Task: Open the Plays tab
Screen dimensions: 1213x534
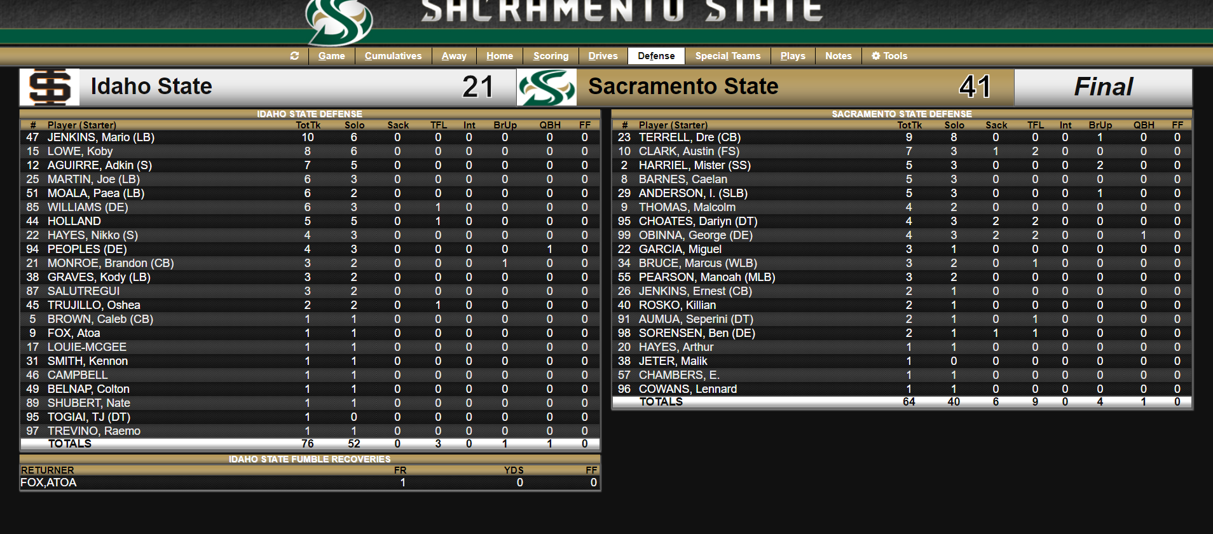Action: [x=793, y=56]
